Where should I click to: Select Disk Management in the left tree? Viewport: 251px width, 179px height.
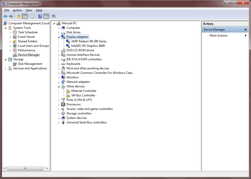(30, 64)
